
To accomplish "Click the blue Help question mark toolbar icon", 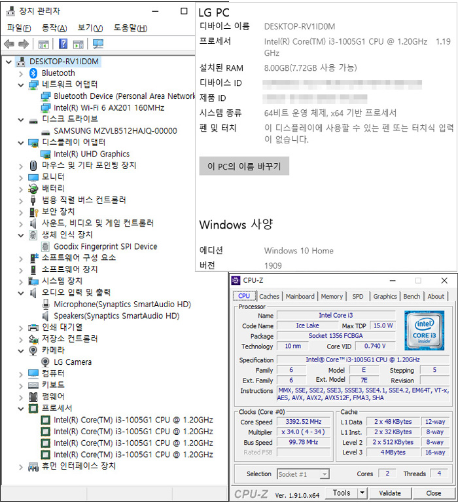I will 63,44.
